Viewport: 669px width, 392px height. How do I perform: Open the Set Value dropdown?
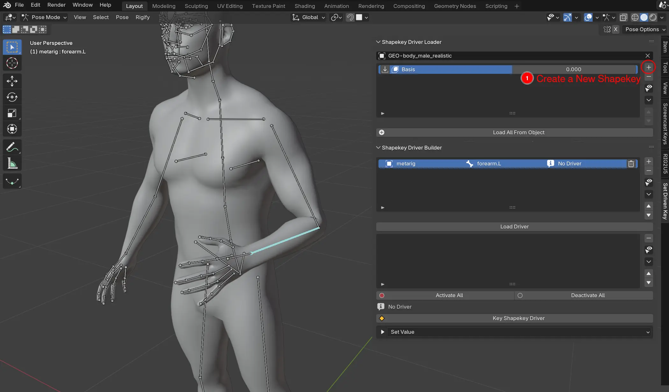coord(519,332)
